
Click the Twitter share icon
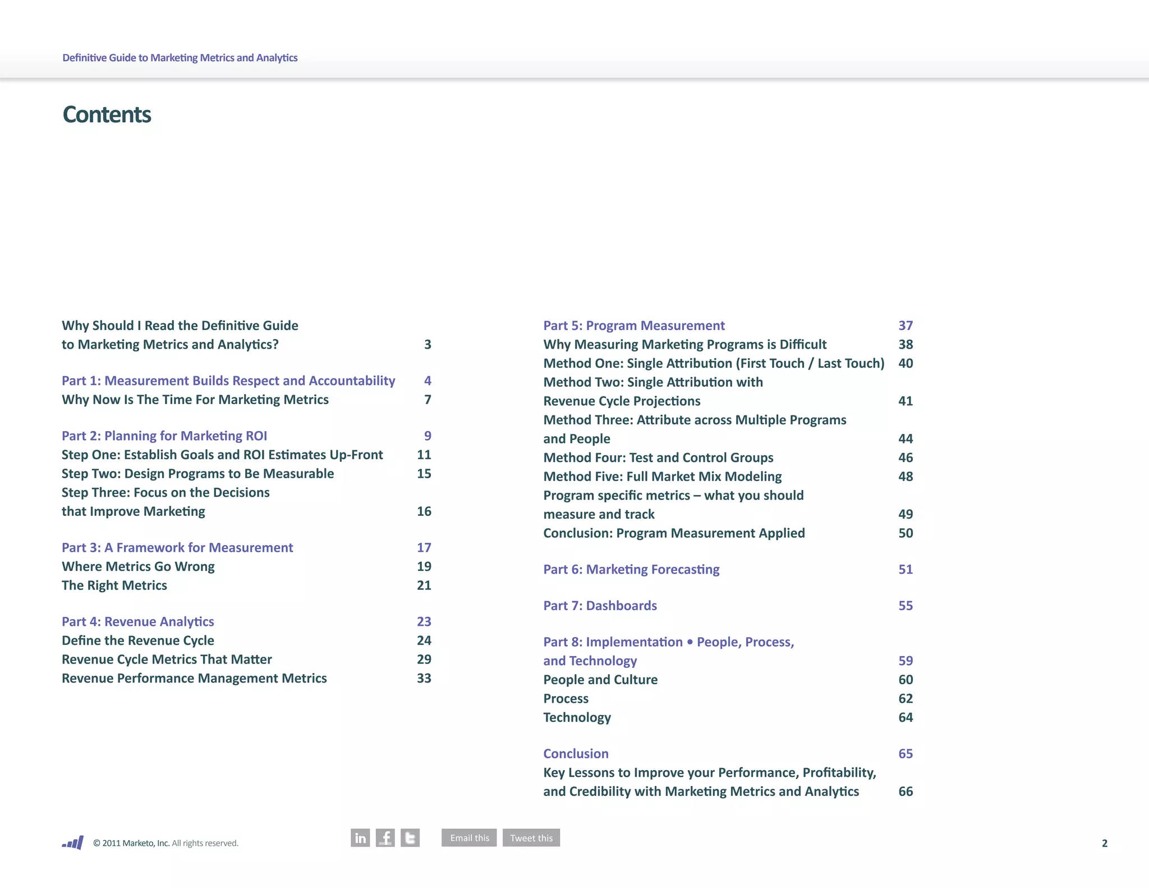410,837
